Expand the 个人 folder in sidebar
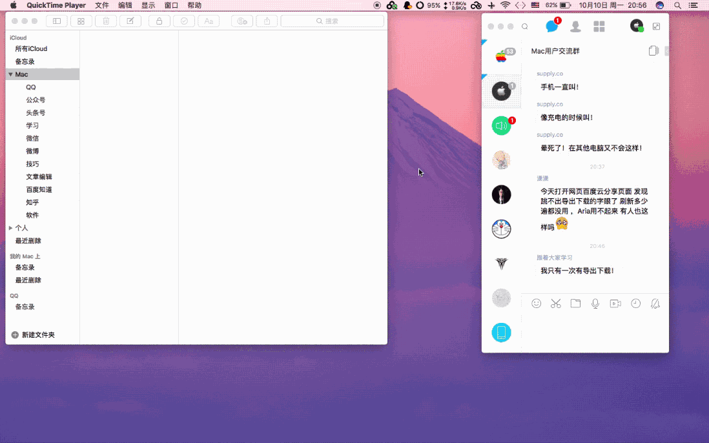 pos(10,228)
